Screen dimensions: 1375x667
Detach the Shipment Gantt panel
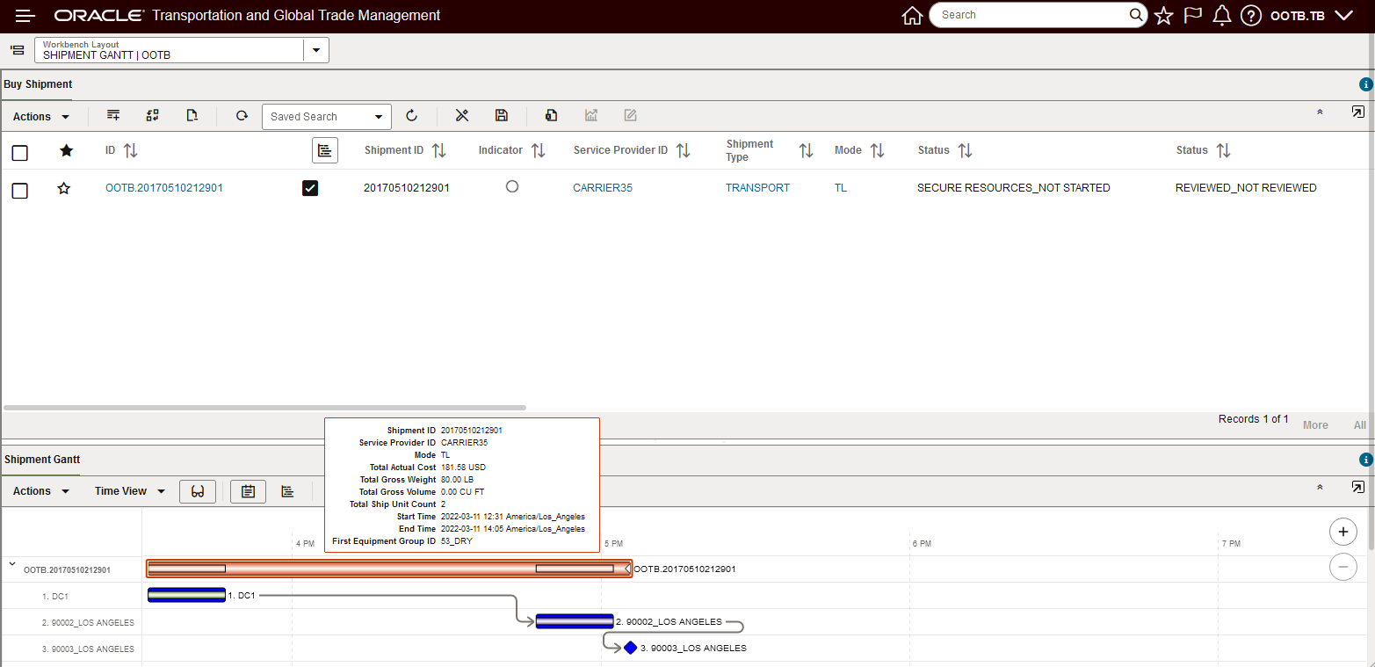[x=1357, y=487]
